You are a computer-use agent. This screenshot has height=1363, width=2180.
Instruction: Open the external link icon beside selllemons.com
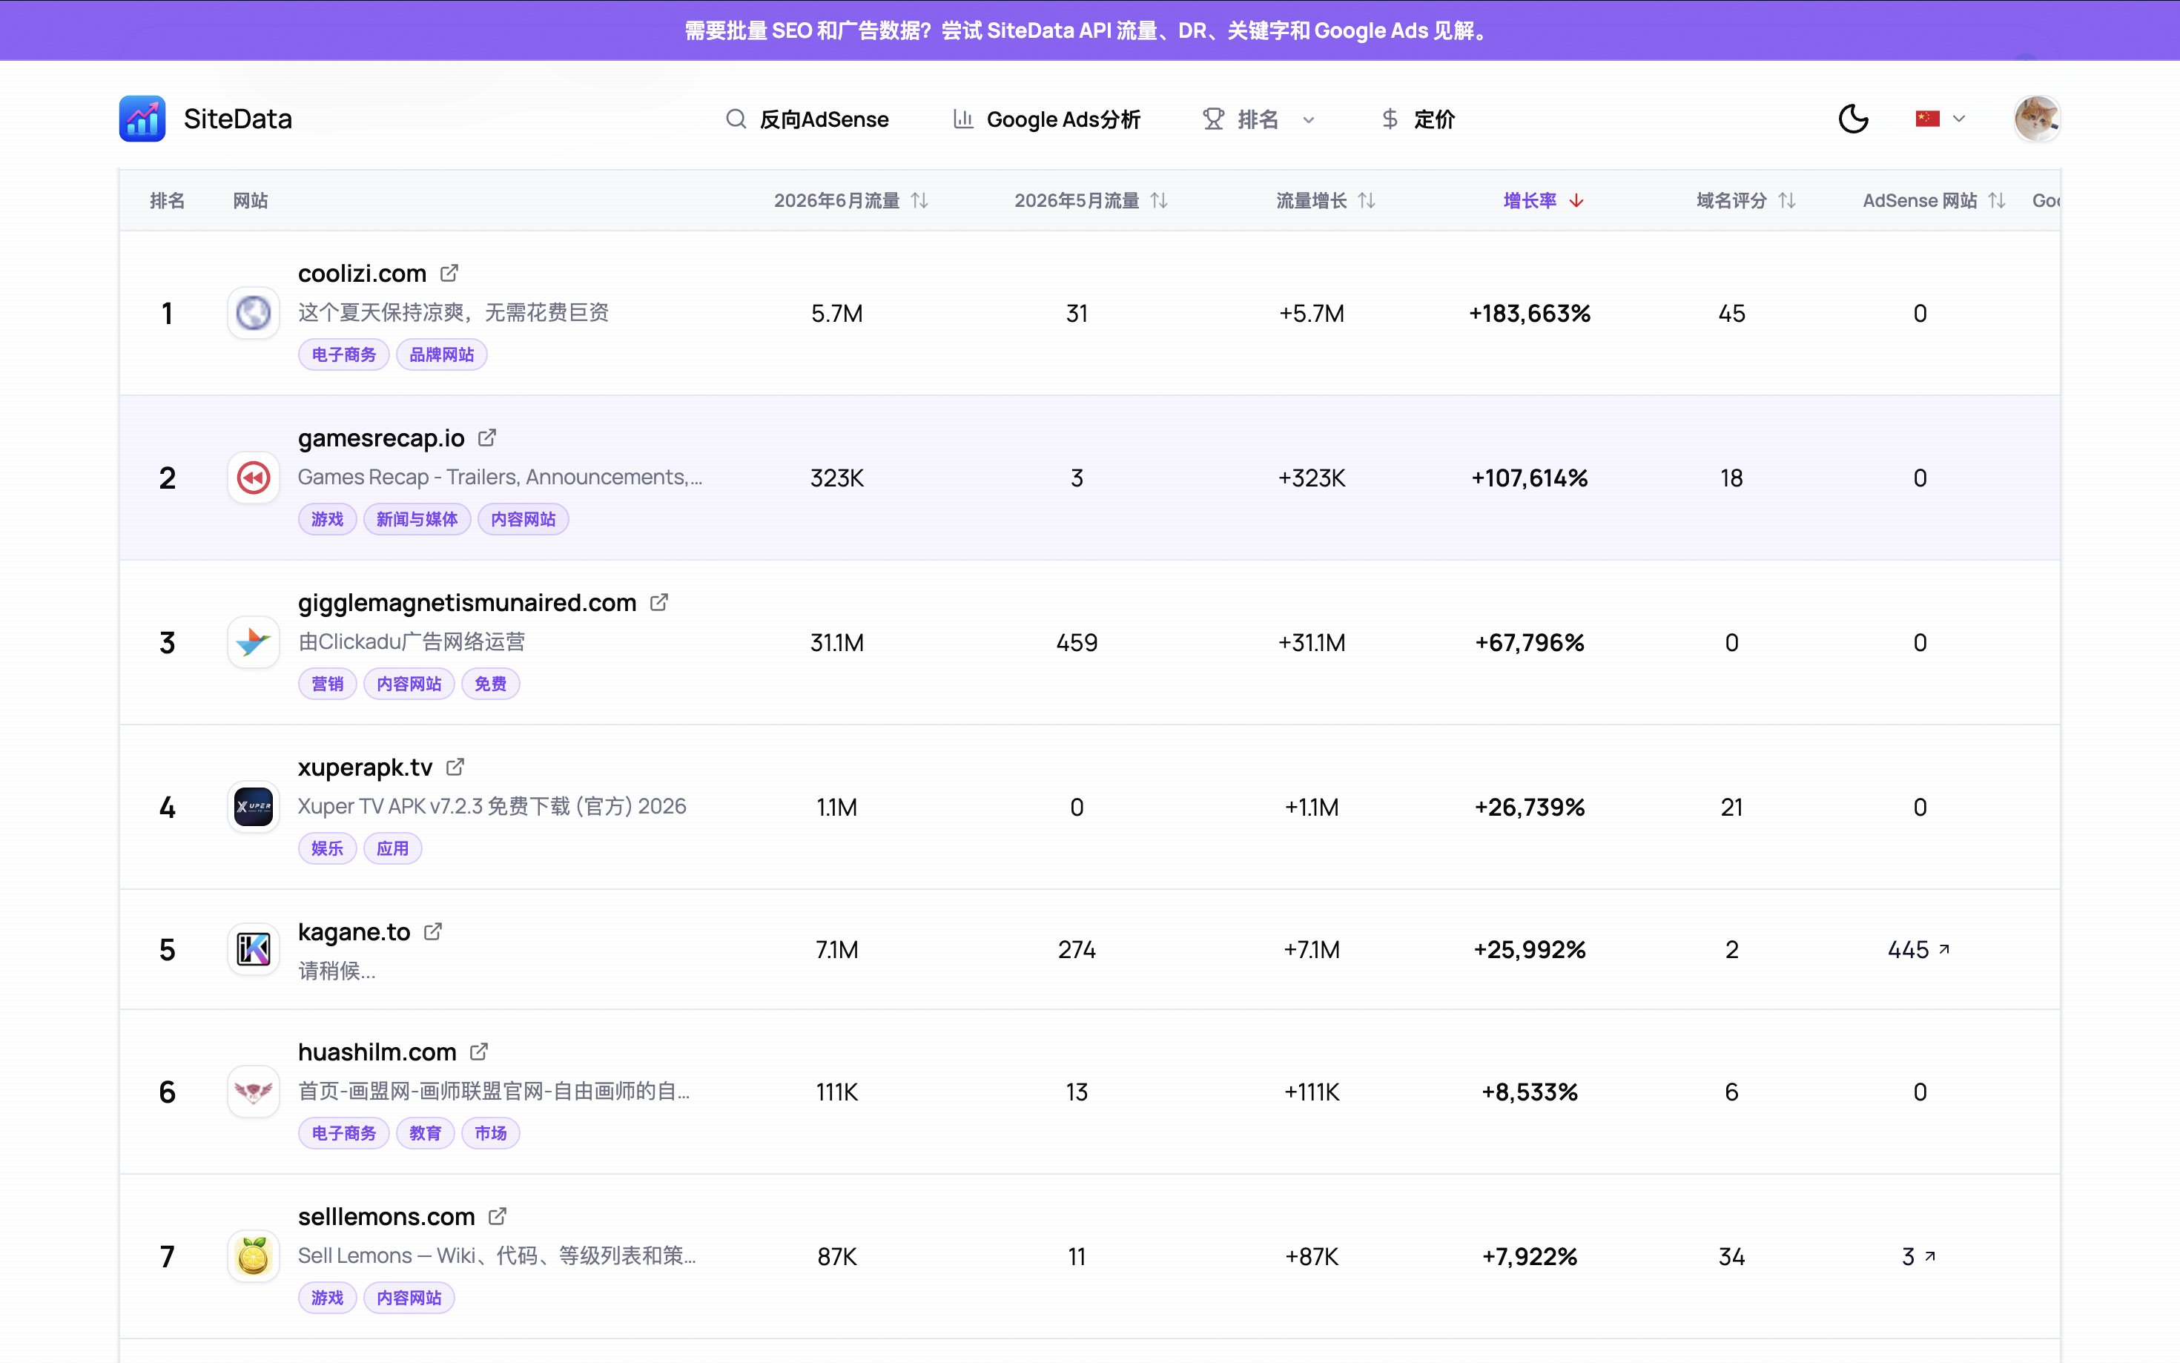(498, 1216)
